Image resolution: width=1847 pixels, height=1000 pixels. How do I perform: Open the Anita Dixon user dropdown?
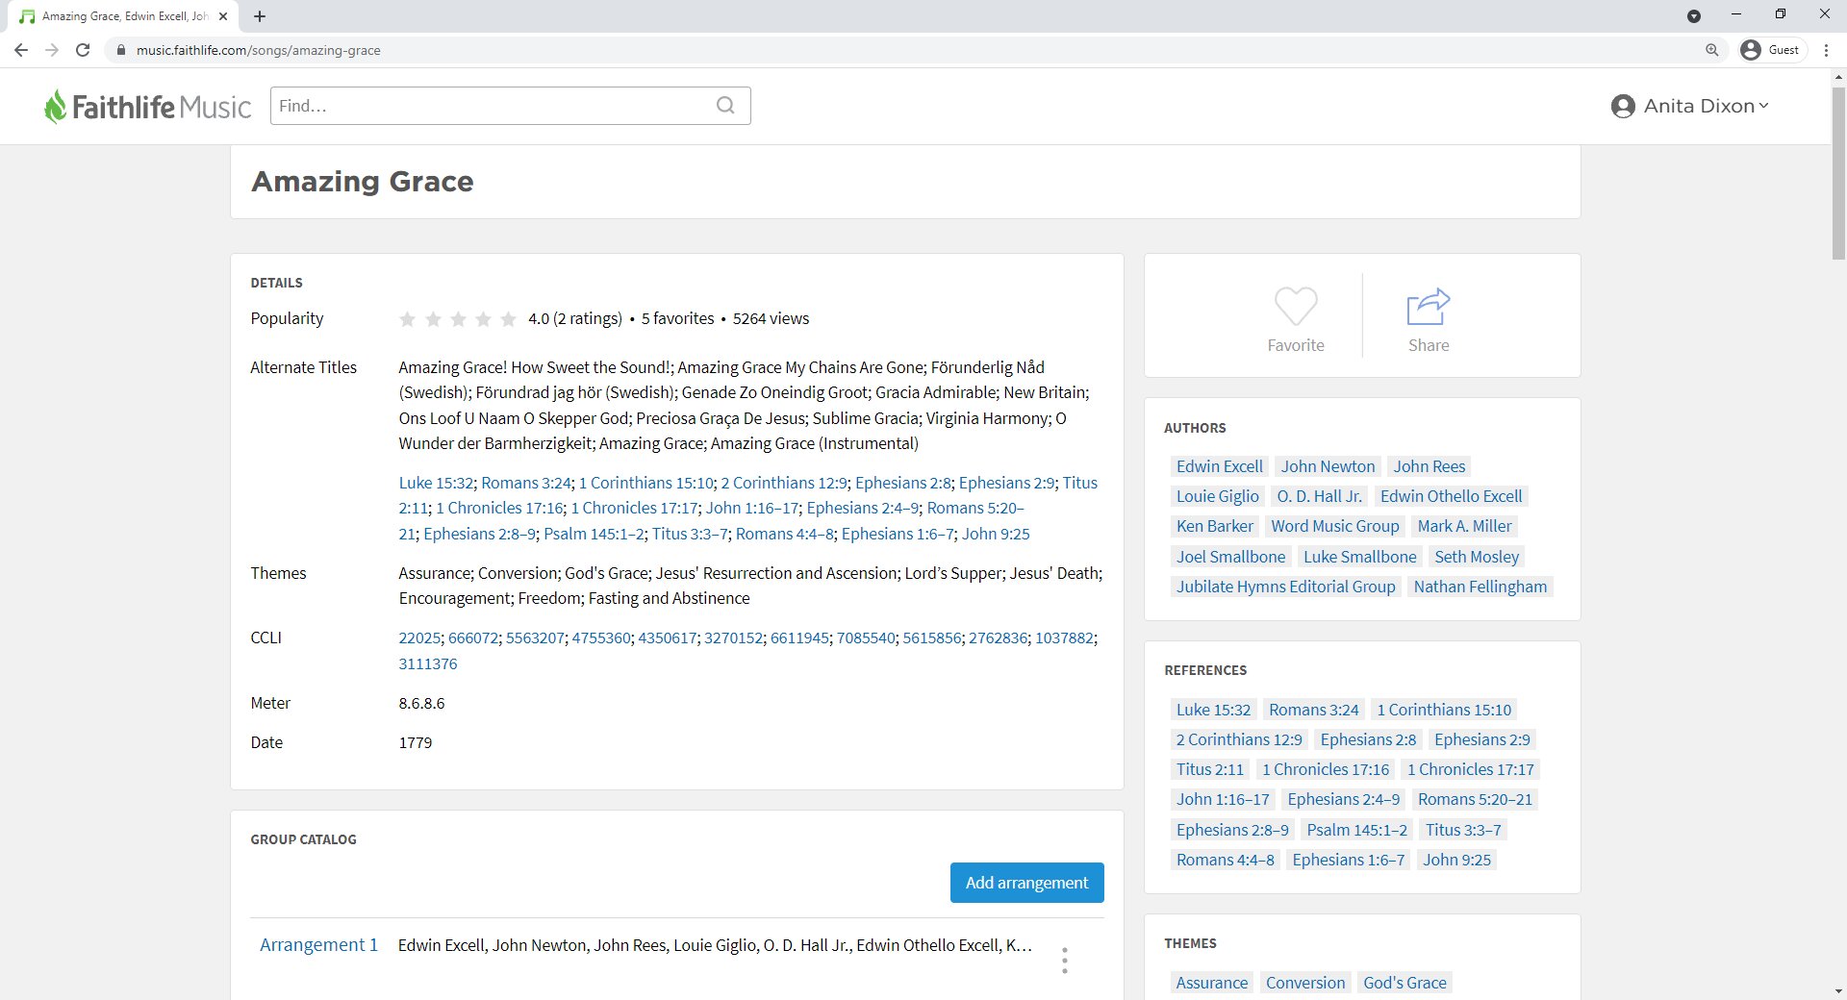click(1690, 106)
